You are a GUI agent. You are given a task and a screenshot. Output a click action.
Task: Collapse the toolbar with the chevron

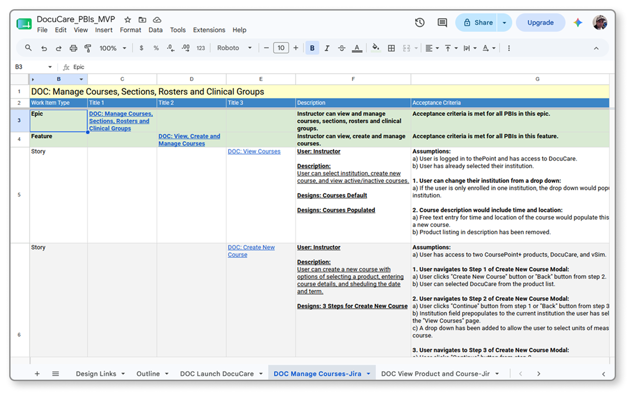tap(596, 48)
